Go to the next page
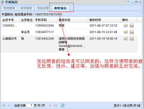144x109 pixels. [x=50, y=105]
